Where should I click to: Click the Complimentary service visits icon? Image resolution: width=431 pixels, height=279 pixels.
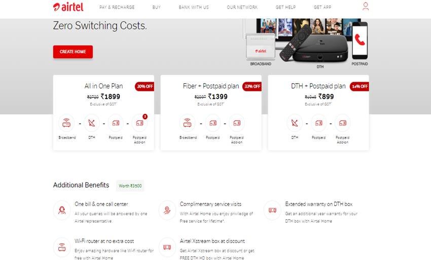tap(167, 211)
